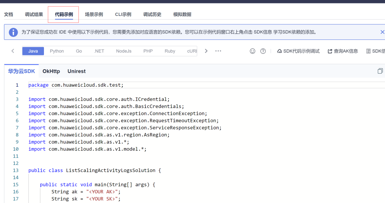Click the smiley feedback icon
The height and width of the screenshot is (203, 385).
point(252,51)
